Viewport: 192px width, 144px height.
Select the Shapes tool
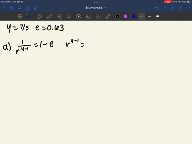pos(59,16)
